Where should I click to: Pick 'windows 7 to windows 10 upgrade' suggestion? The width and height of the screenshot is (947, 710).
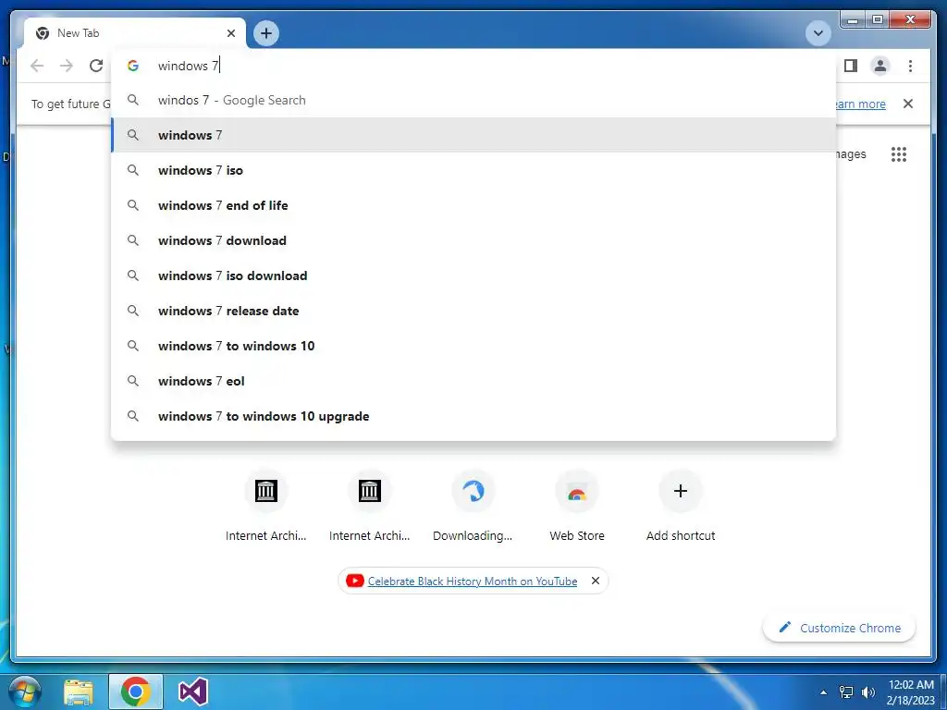click(473, 416)
